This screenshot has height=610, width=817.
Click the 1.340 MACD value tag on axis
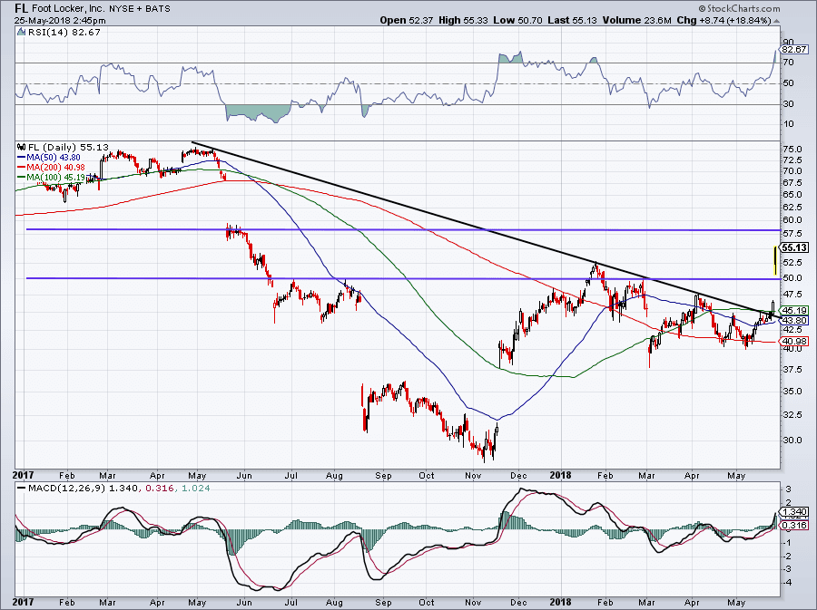(x=794, y=512)
